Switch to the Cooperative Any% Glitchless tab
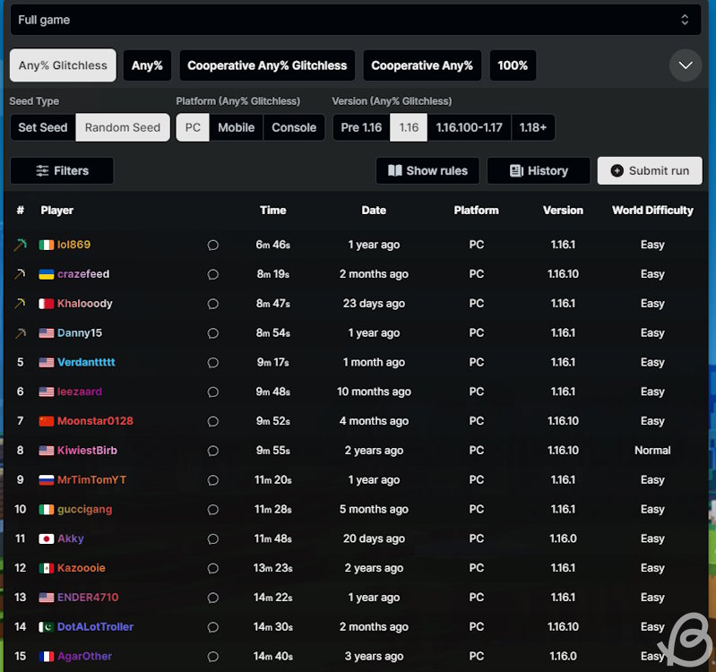 pos(267,65)
